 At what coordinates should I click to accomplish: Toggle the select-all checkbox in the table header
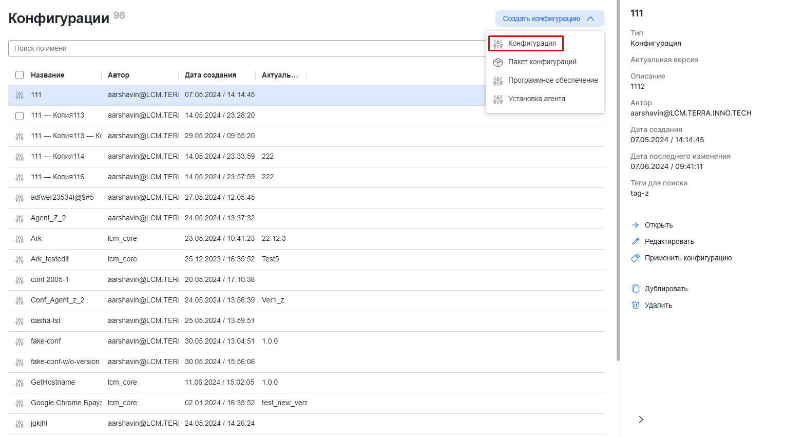click(x=20, y=75)
